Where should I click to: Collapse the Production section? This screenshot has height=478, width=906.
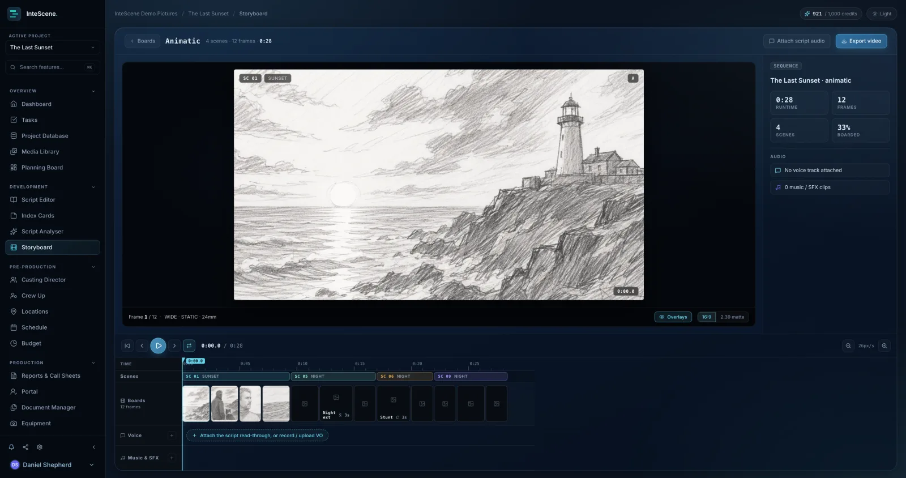[93, 363]
